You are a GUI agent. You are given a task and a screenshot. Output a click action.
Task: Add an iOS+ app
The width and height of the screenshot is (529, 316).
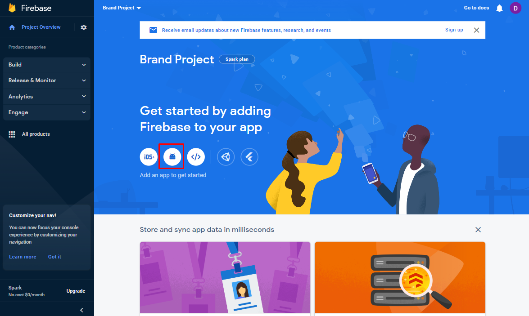(x=149, y=157)
